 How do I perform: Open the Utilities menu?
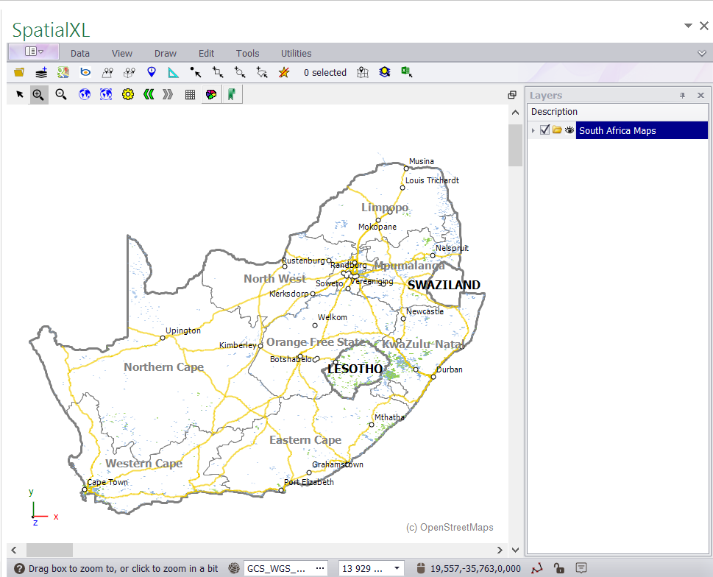coord(296,52)
